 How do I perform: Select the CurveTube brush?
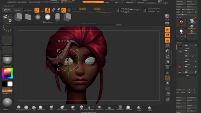(128, 108)
